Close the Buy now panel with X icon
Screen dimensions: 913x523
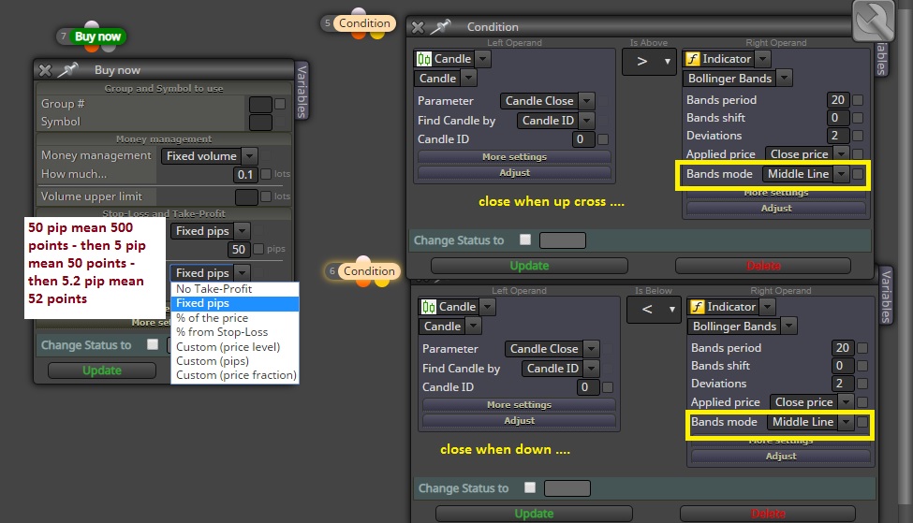click(45, 70)
